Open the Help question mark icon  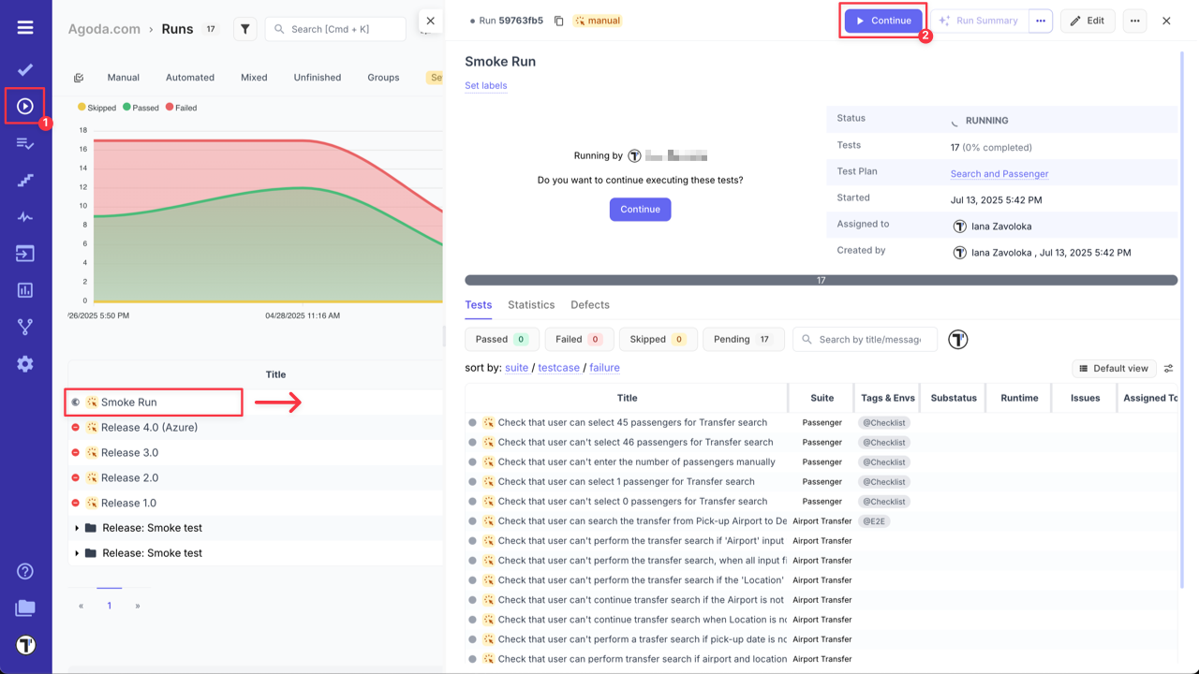point(24,571)
